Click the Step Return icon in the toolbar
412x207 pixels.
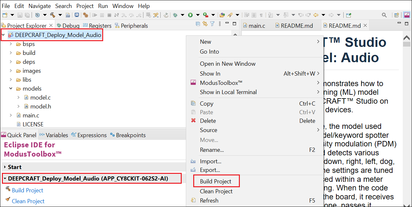pyautogui.click(x=139, y=15)
